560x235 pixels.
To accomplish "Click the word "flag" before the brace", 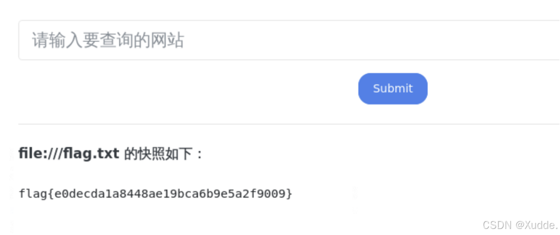I will point(32,194).
